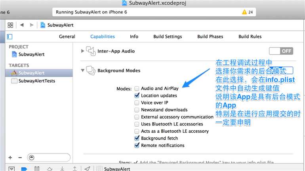Open the Build Rules tab
This screenshot has width=305, height=171.
250,36
